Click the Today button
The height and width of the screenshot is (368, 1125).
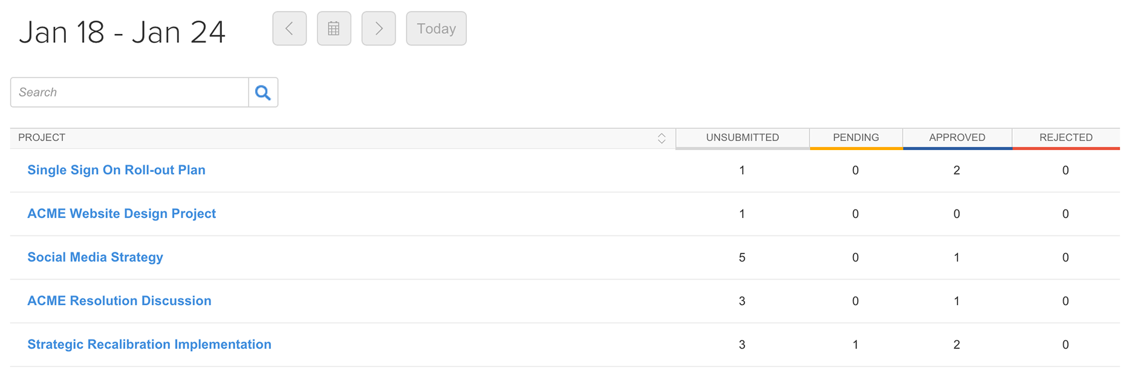(436, 28)
